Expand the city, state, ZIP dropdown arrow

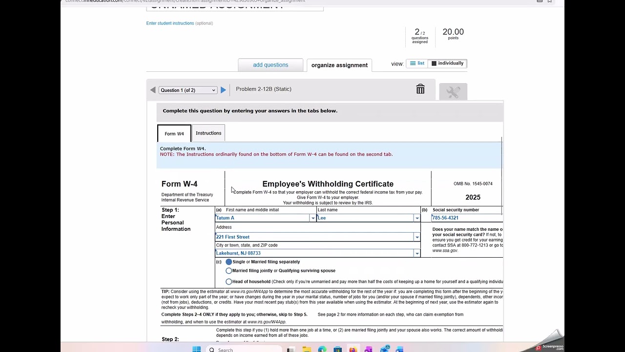(x=417, y=253)
